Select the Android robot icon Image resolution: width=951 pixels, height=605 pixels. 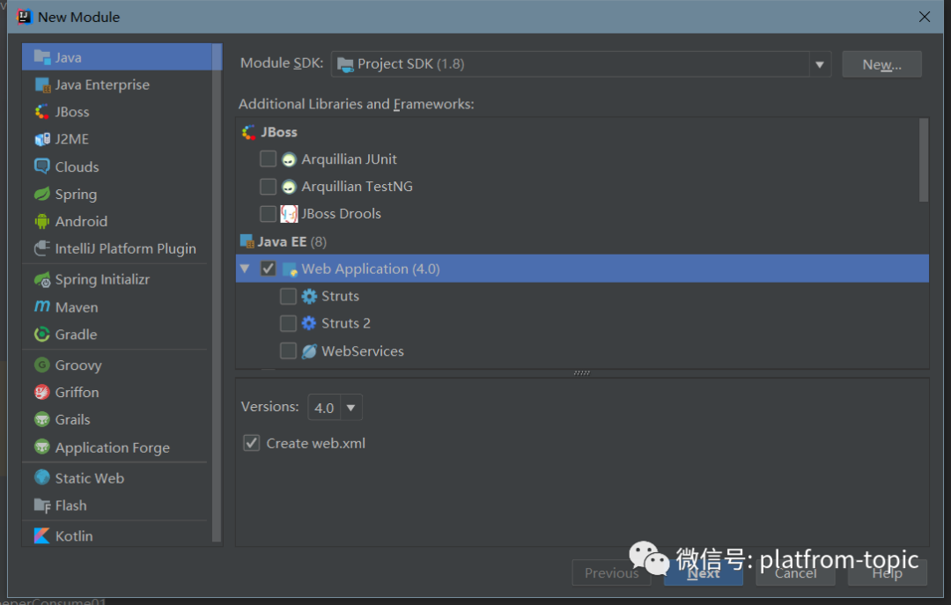[x=42, y=222]
